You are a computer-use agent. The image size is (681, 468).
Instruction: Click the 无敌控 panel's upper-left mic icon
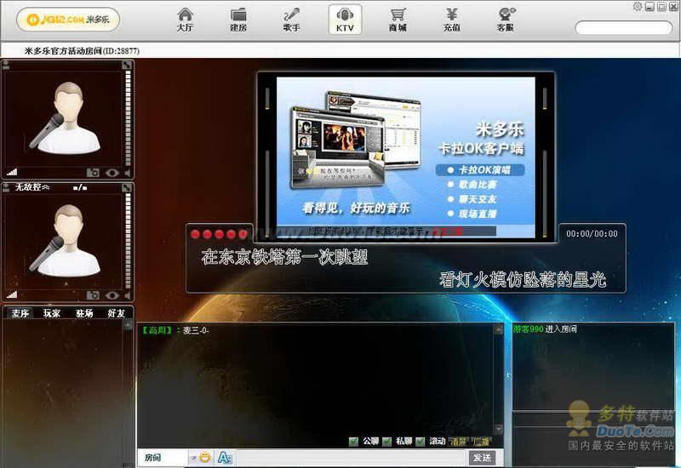[x=6, y=187]
